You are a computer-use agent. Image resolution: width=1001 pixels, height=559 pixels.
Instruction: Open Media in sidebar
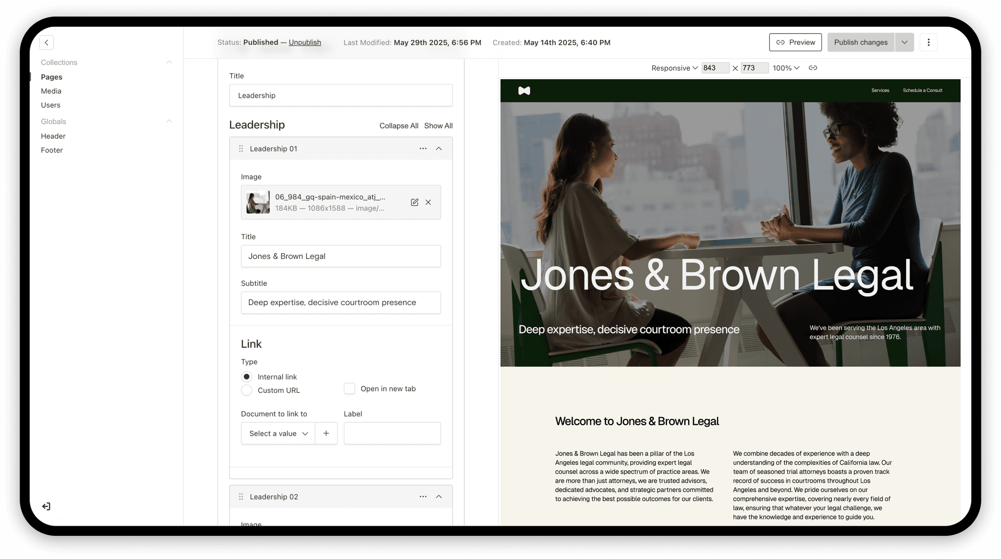[51, 91]
